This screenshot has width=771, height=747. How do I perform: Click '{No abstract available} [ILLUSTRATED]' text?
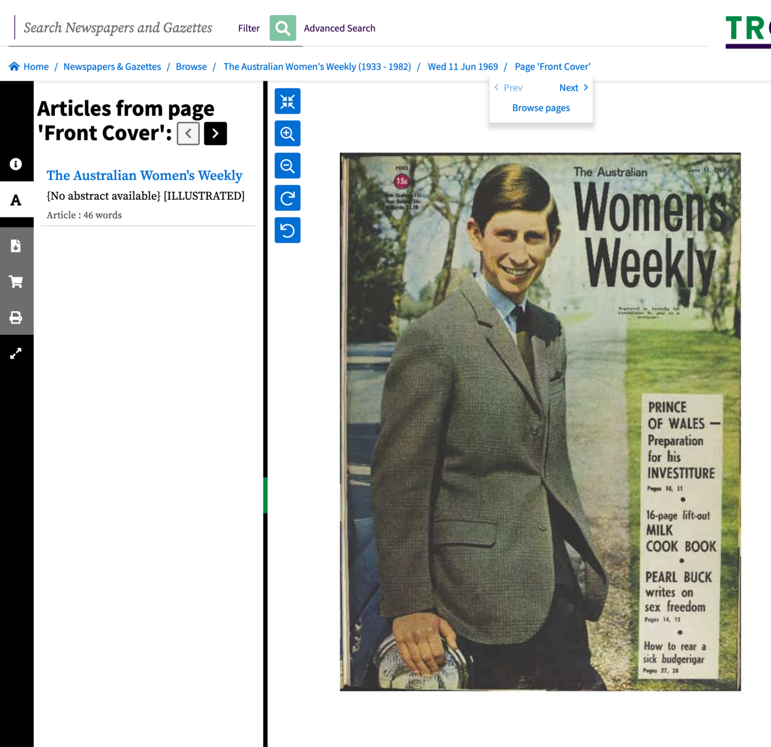click(146, 196)
